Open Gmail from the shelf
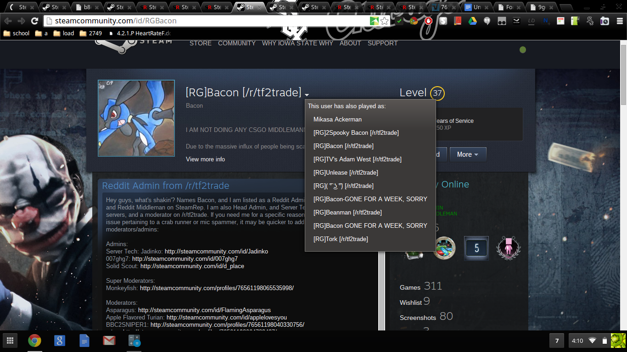Screen dimensions: 627x352 tap(109, 341)
